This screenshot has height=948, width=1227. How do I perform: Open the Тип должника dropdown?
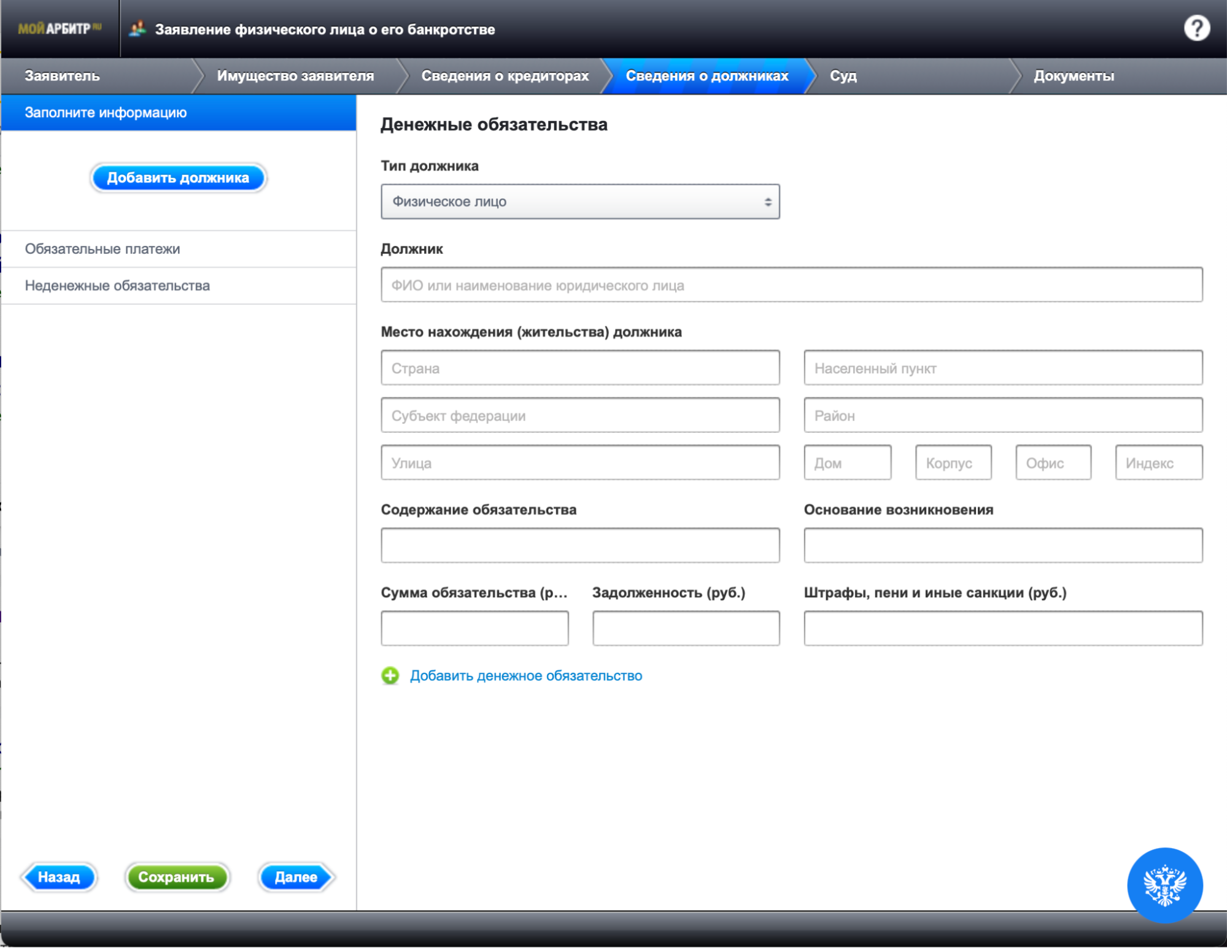click(x=580, y=202)
